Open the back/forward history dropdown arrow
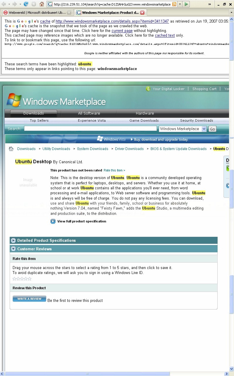The image size is (234, 376). point(20,4)
